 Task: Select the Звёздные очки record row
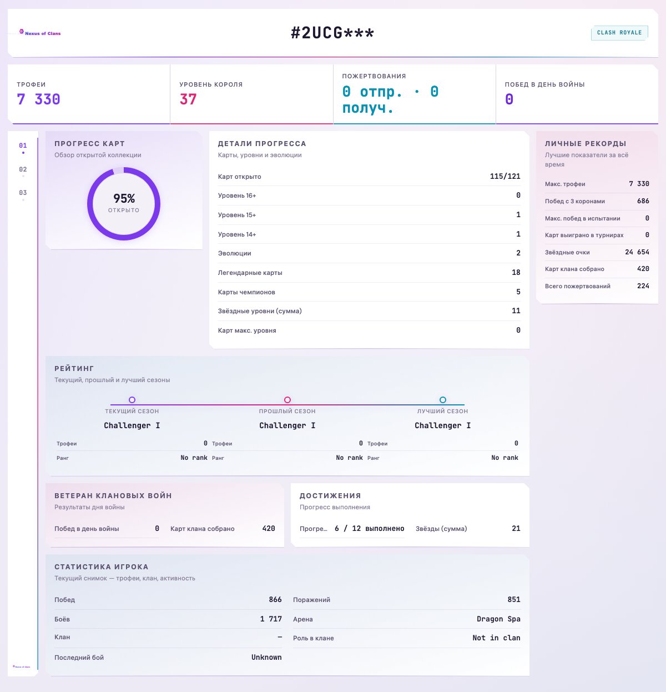pos(597,252)
